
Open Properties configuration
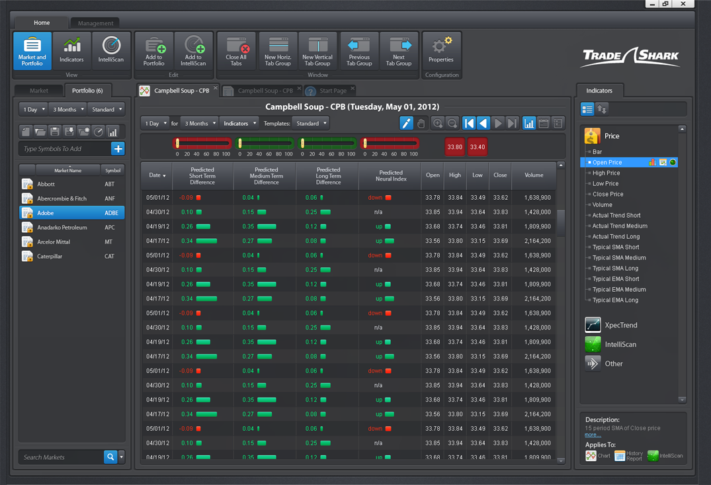(441, 51)
